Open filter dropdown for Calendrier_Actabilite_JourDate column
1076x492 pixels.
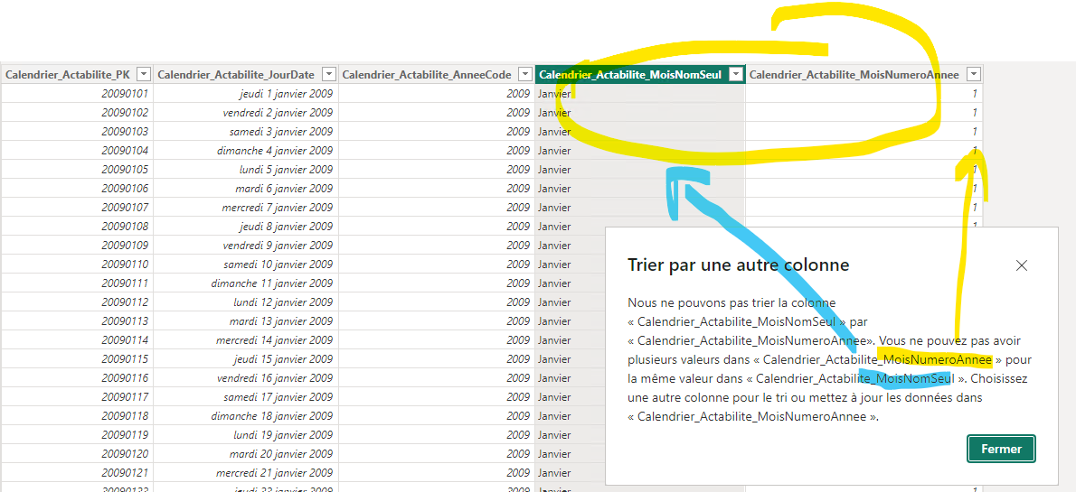click(x=329, y=74)
